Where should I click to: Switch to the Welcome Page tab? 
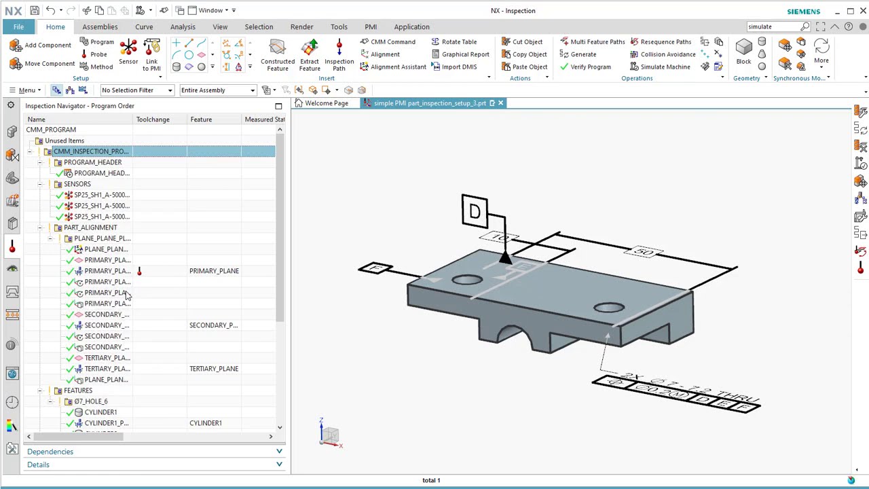pos(322,103)
